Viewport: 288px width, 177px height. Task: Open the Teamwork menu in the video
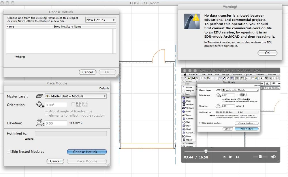260,74
